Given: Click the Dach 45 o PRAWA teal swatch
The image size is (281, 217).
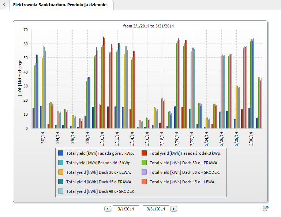Looking at the screenshot, I should (61, 182).
